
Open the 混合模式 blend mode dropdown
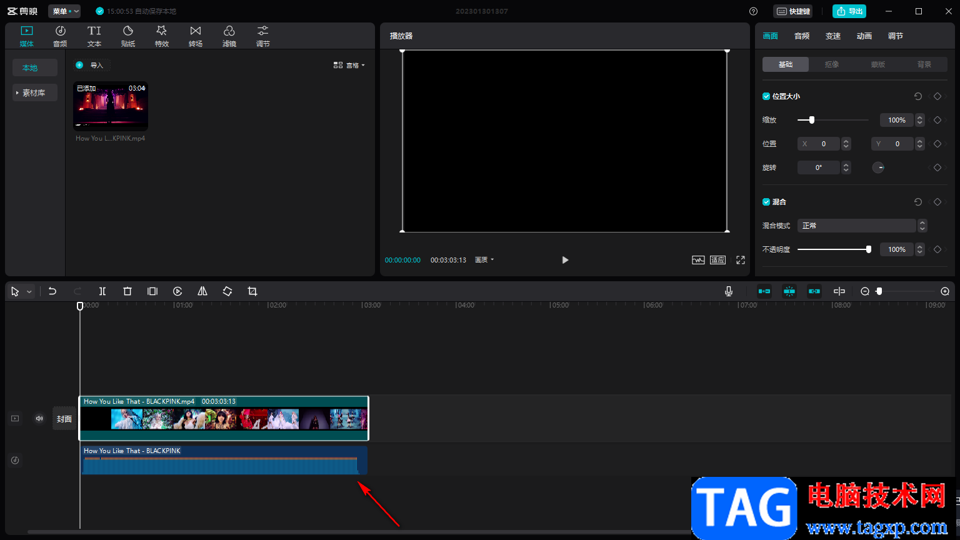[862, 226]
